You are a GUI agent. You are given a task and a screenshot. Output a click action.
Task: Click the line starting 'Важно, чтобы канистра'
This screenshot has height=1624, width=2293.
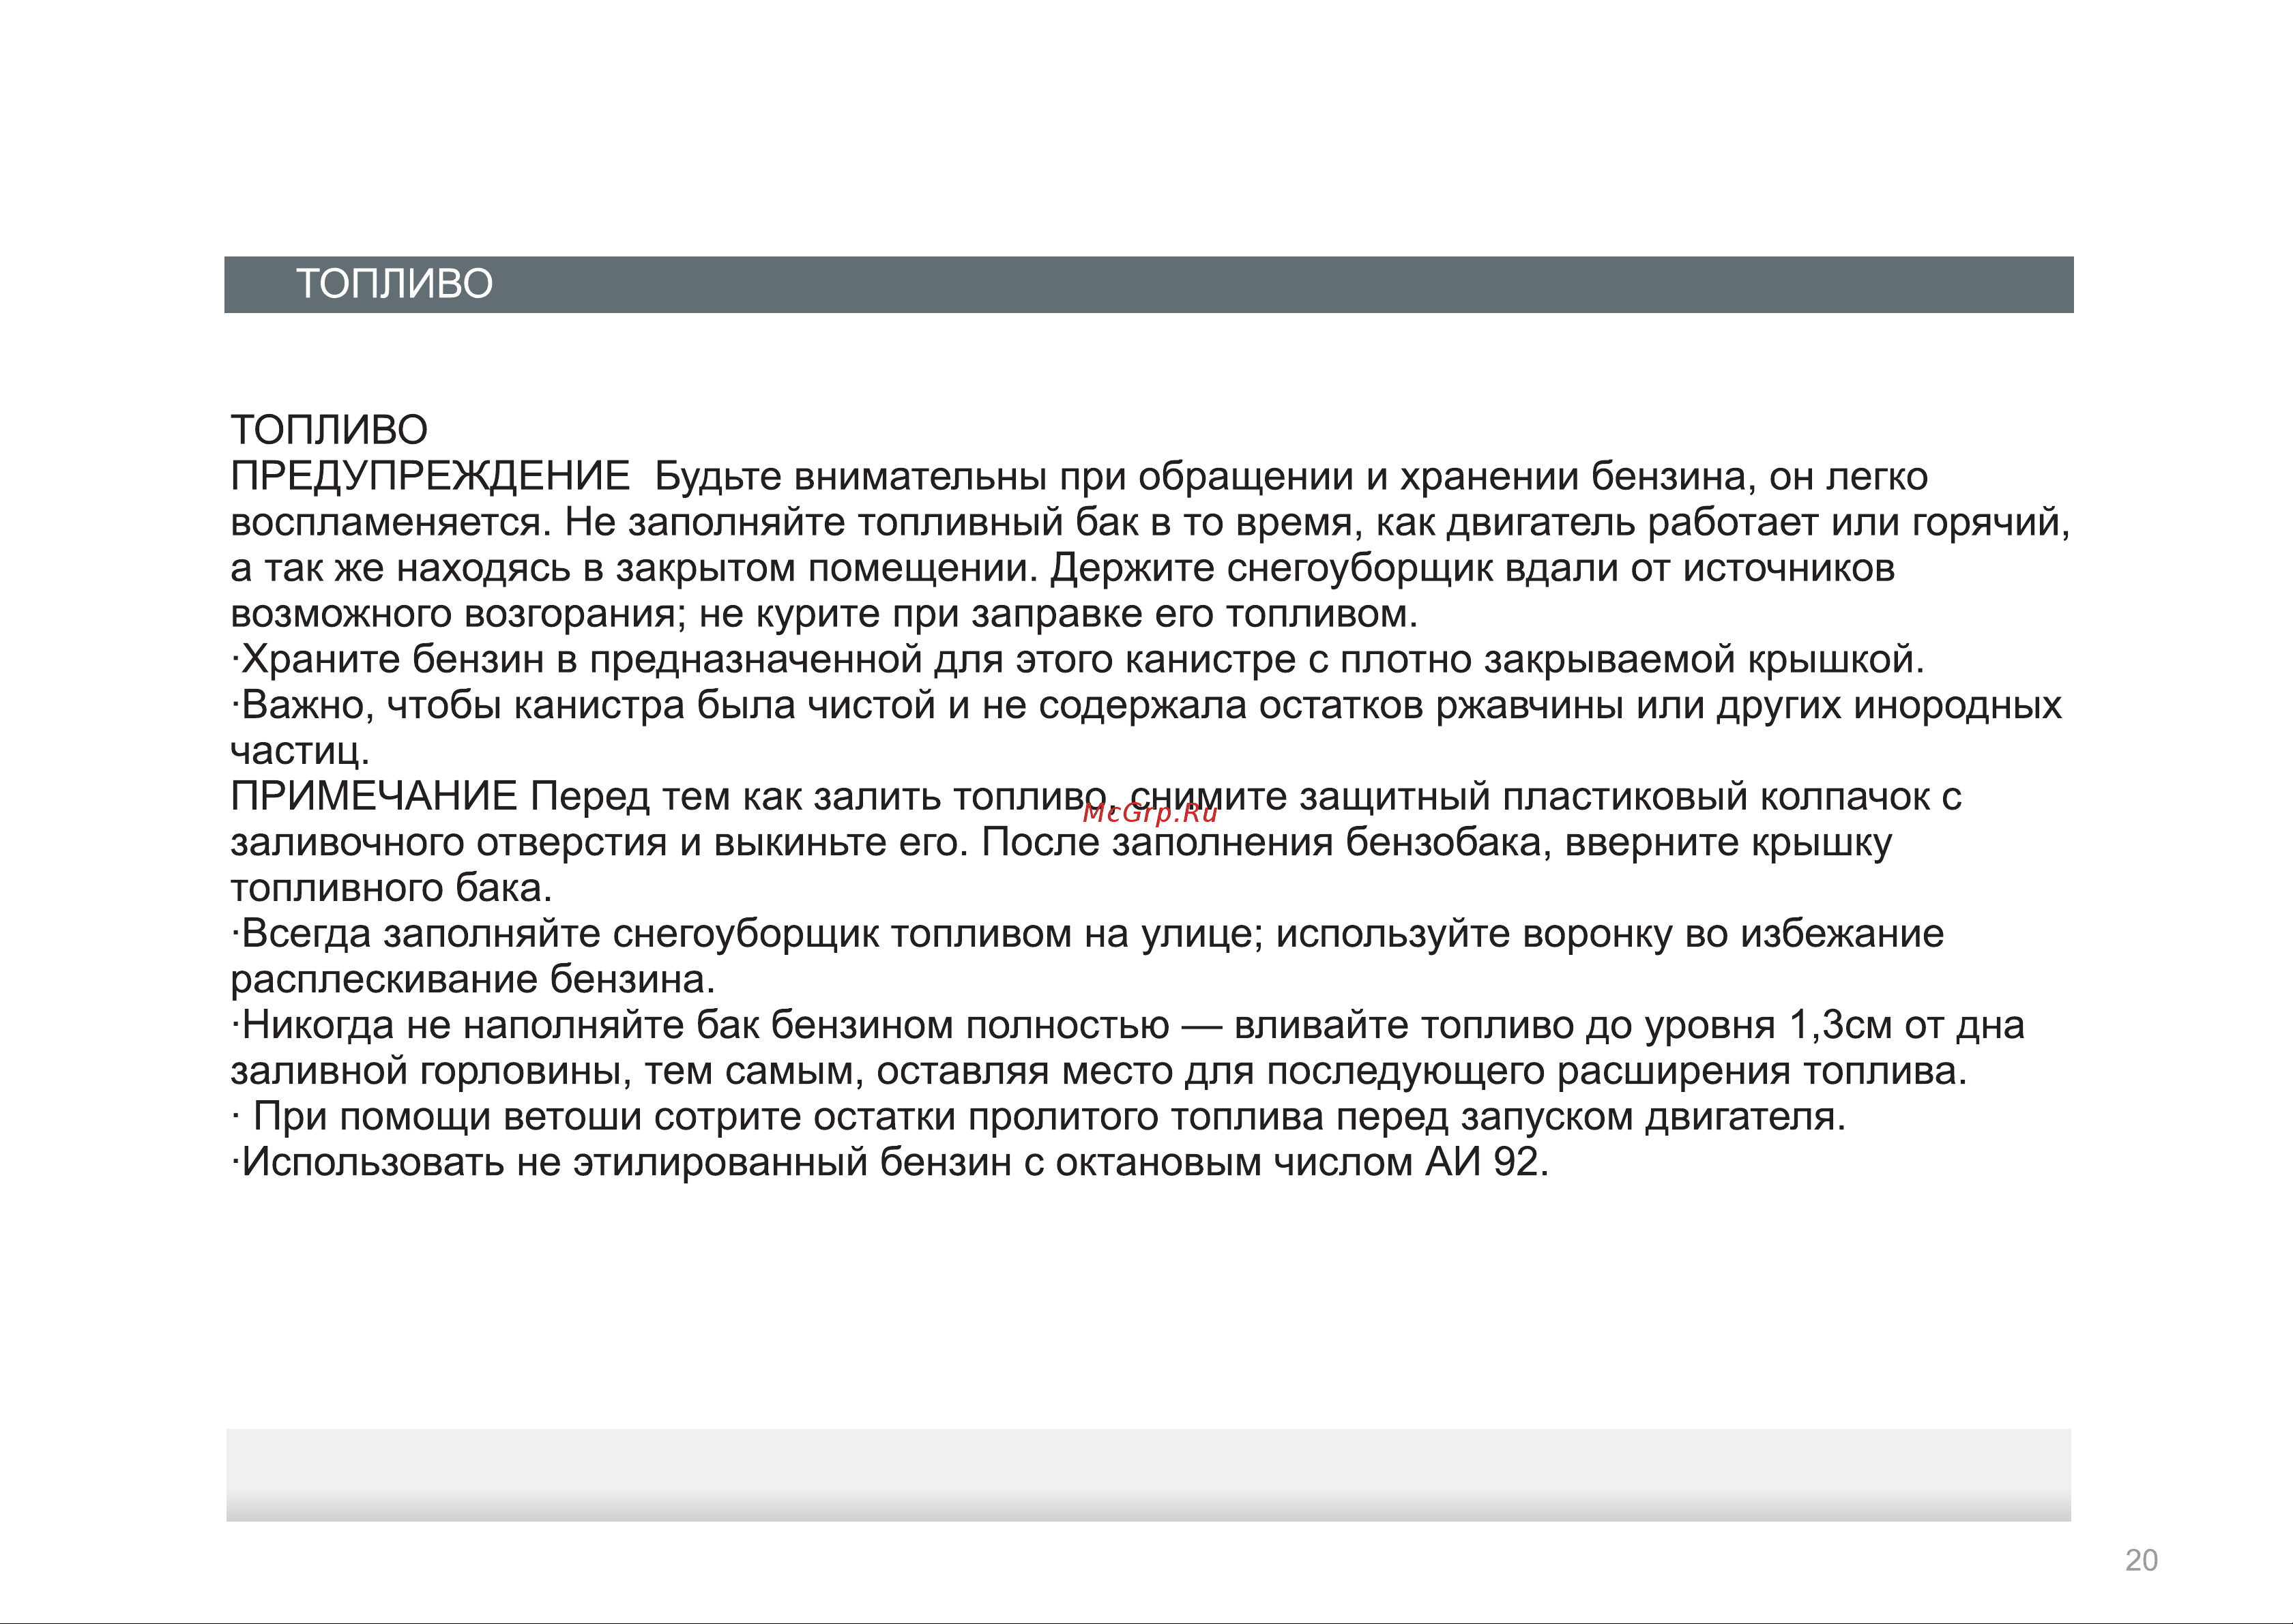tap(1146, 706)
